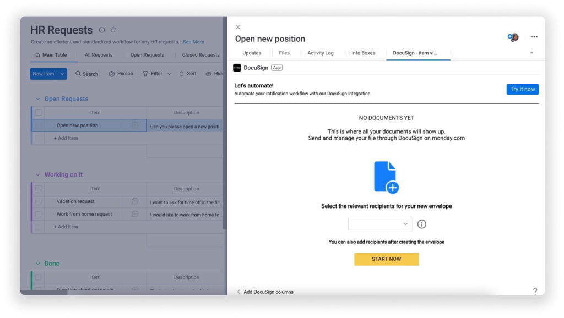The image size is (564, 318).
Task: Open the Info Boxes tab
Action: pos(363,53)
